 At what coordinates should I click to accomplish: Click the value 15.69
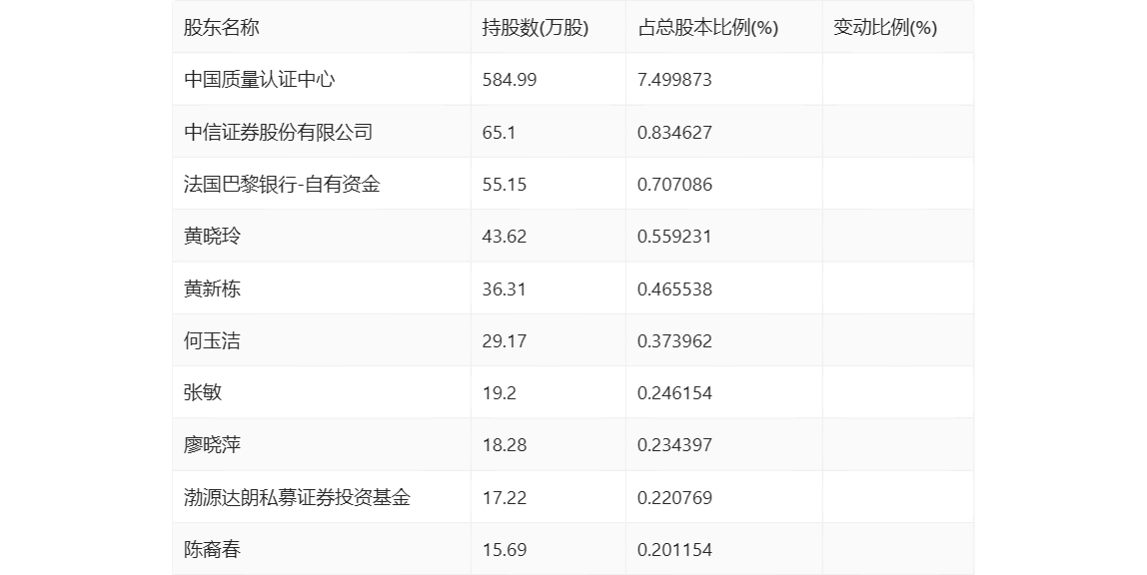[504, 549]
